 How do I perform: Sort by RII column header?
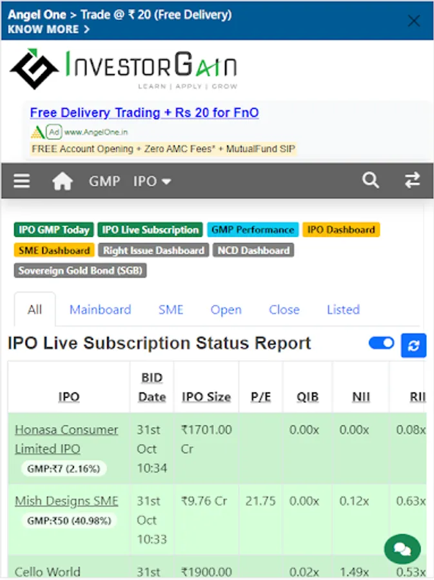click(x=417, y=396)
